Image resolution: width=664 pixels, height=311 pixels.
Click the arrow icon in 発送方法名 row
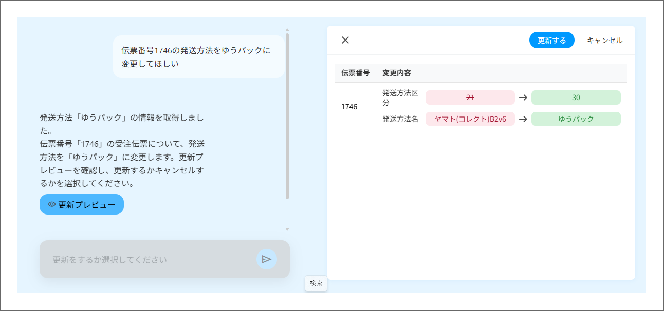tap(523, 119)
